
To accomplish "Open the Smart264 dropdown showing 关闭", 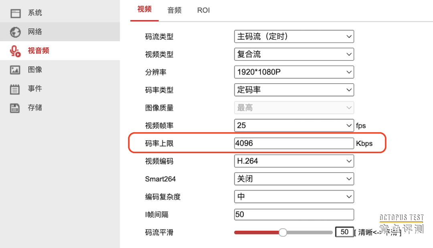I will (x=294, y=179).
